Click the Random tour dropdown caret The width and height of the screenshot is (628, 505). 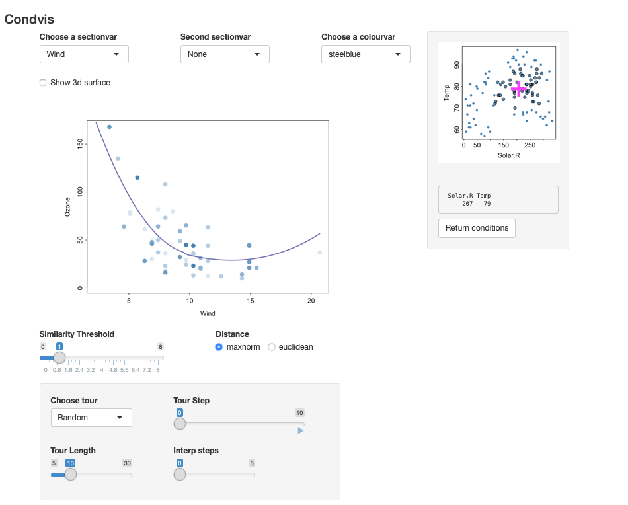(x=120, y=418)
